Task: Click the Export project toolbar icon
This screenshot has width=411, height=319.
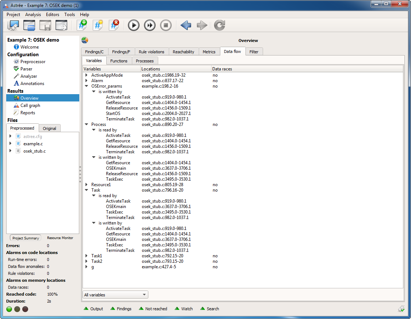Action: coord(61,26)
